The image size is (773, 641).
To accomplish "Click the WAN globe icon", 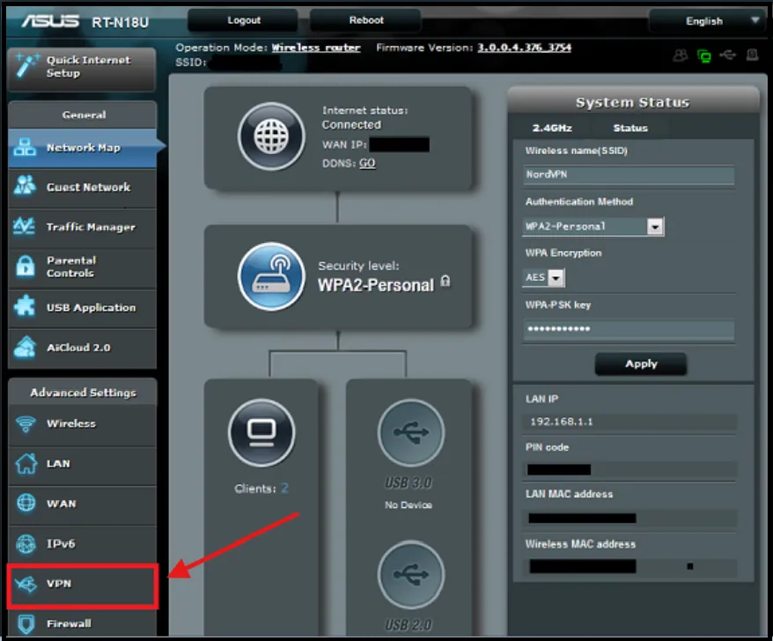I will (x=26, y=503).
